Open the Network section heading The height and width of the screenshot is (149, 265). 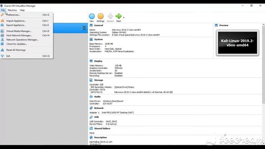99,108
